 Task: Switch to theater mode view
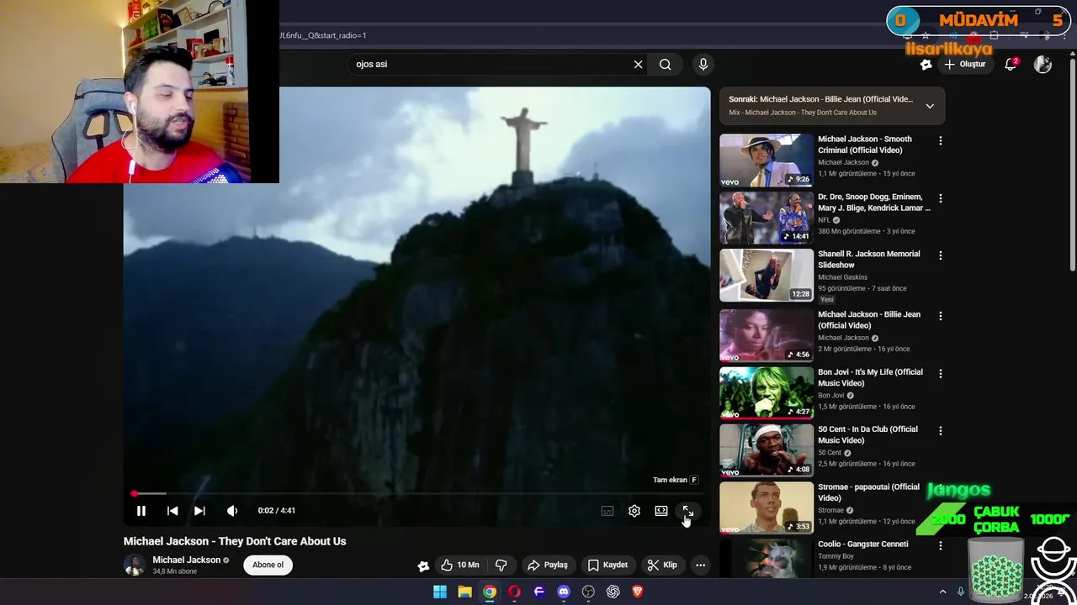coord(661,511)
